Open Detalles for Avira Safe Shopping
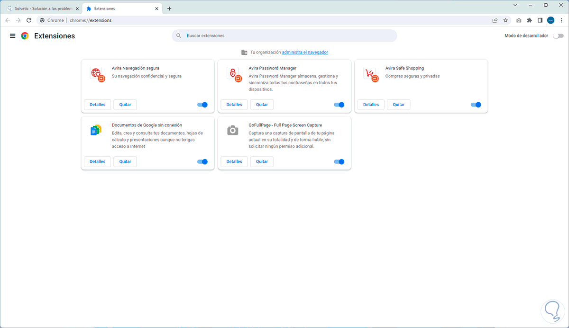Screen dimensions: 569x328 (x=371, y=105)
